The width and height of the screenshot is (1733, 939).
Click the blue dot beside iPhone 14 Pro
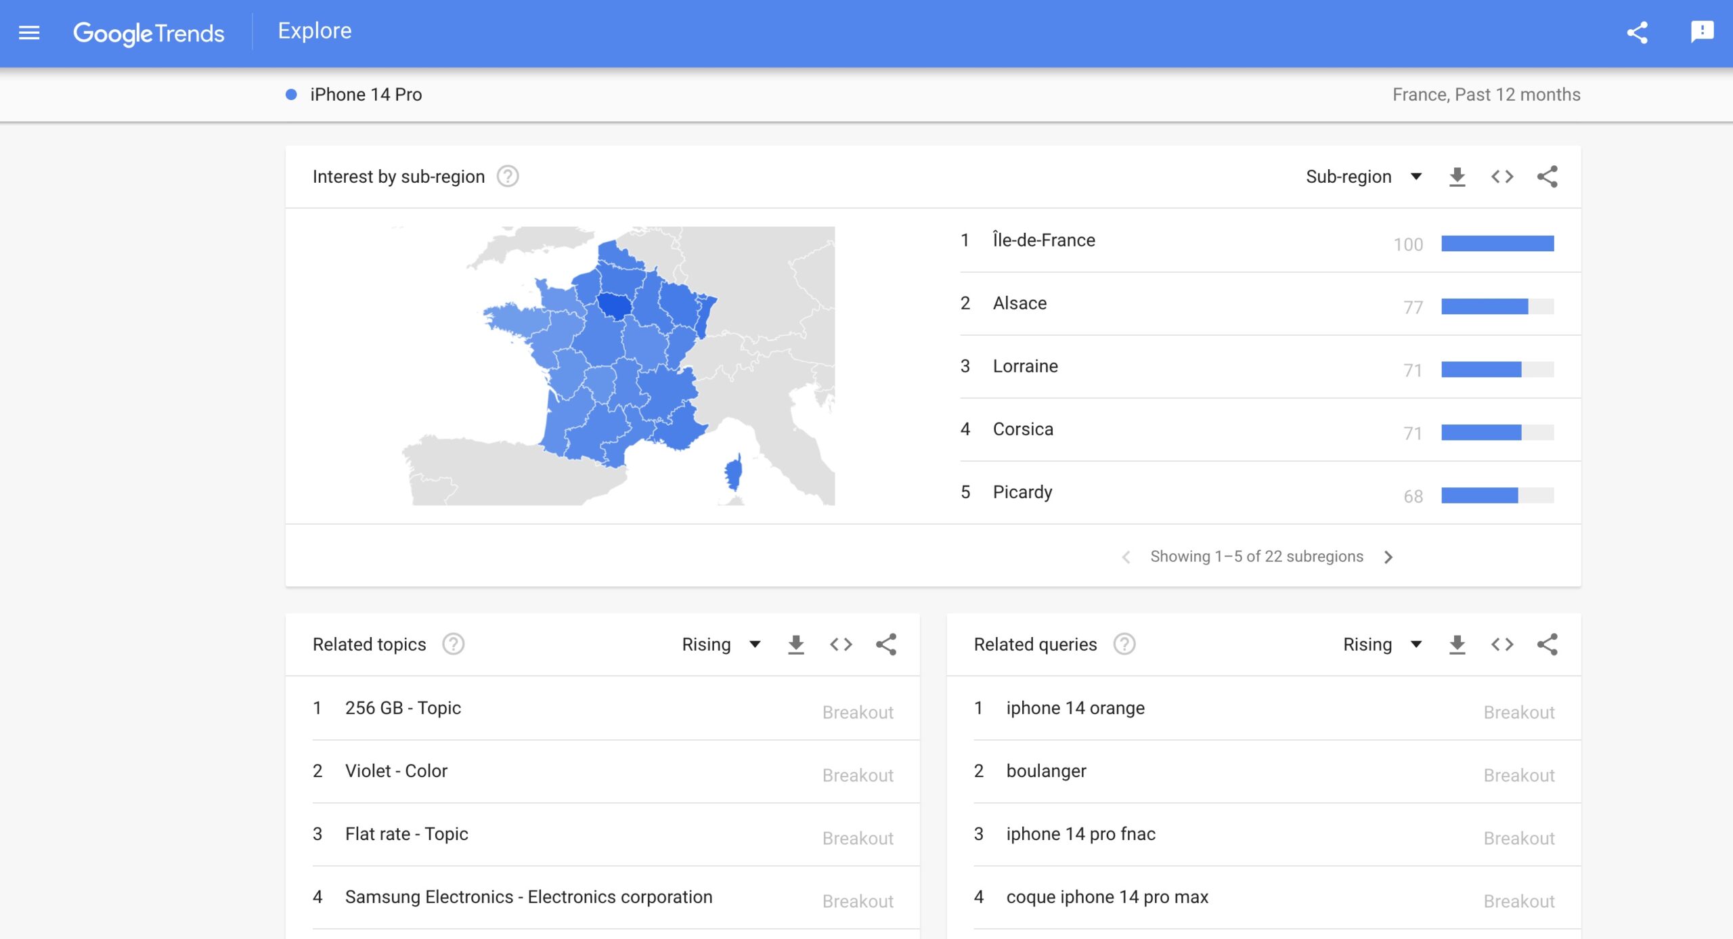[291, 95]
